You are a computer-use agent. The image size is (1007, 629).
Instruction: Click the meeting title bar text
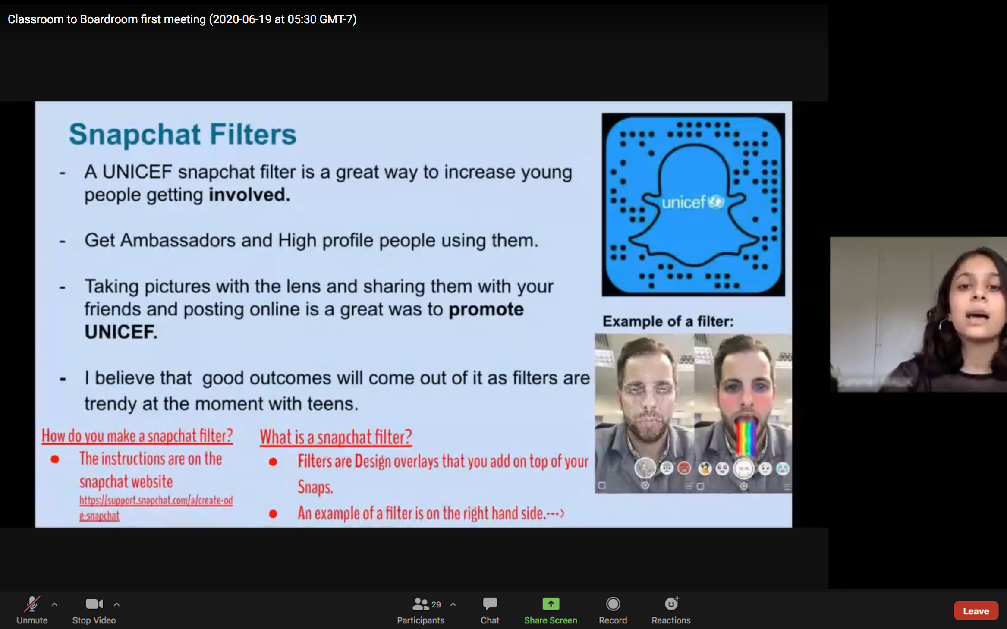pos(183,18)
